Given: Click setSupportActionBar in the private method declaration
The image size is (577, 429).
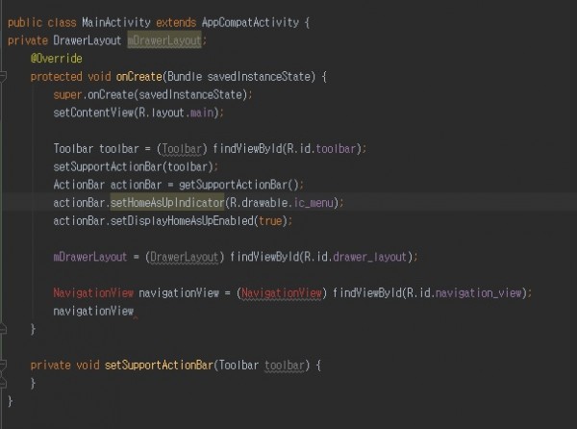Looking at the screenshot, I should click(x=159, y=365).
